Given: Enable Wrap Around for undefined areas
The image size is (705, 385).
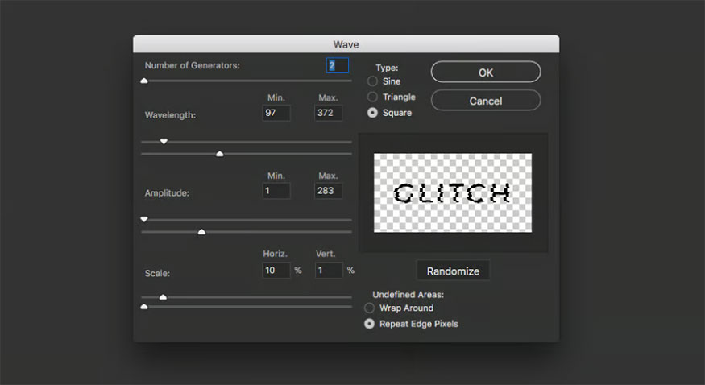Looking at the screenshot, I should 370,308.
